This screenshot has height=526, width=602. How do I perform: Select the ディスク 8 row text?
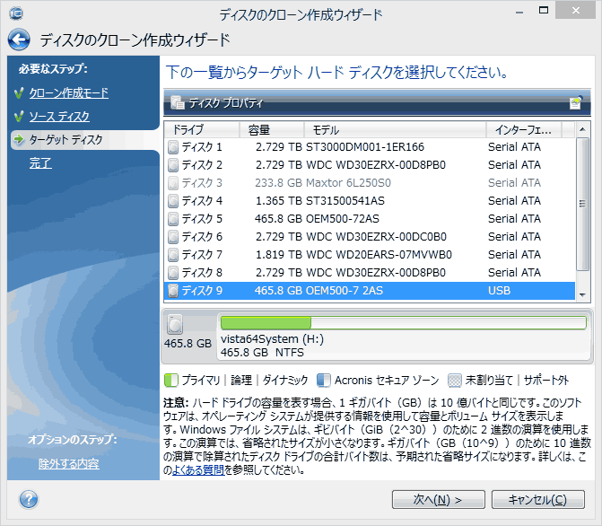pos(202,273)
